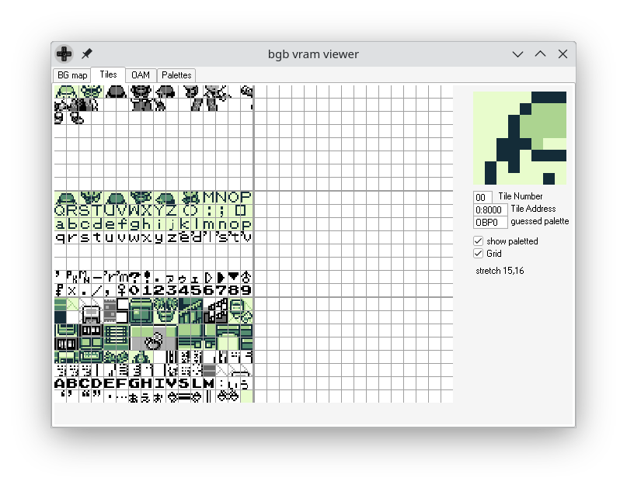The height and width of the screenshot is (488, 627).
Task: Click the guessed palette field
Action: click(x=490, y=222)
